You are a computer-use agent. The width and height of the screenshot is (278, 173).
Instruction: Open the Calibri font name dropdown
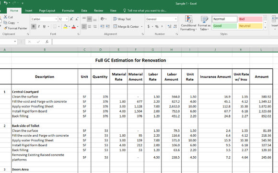tap(56, 19)
